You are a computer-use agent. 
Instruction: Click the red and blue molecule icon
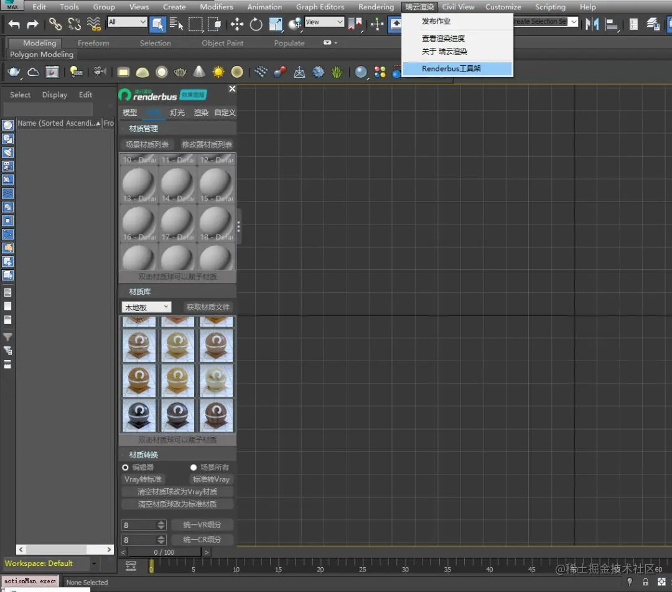280,72
